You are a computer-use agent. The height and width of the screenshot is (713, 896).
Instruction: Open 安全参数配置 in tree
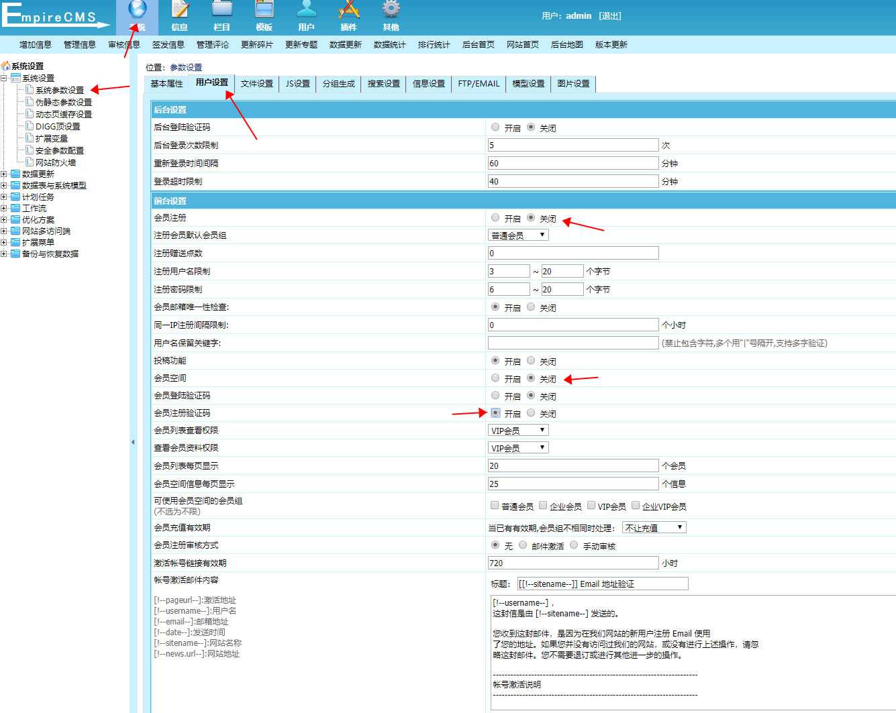click(60, 150)
